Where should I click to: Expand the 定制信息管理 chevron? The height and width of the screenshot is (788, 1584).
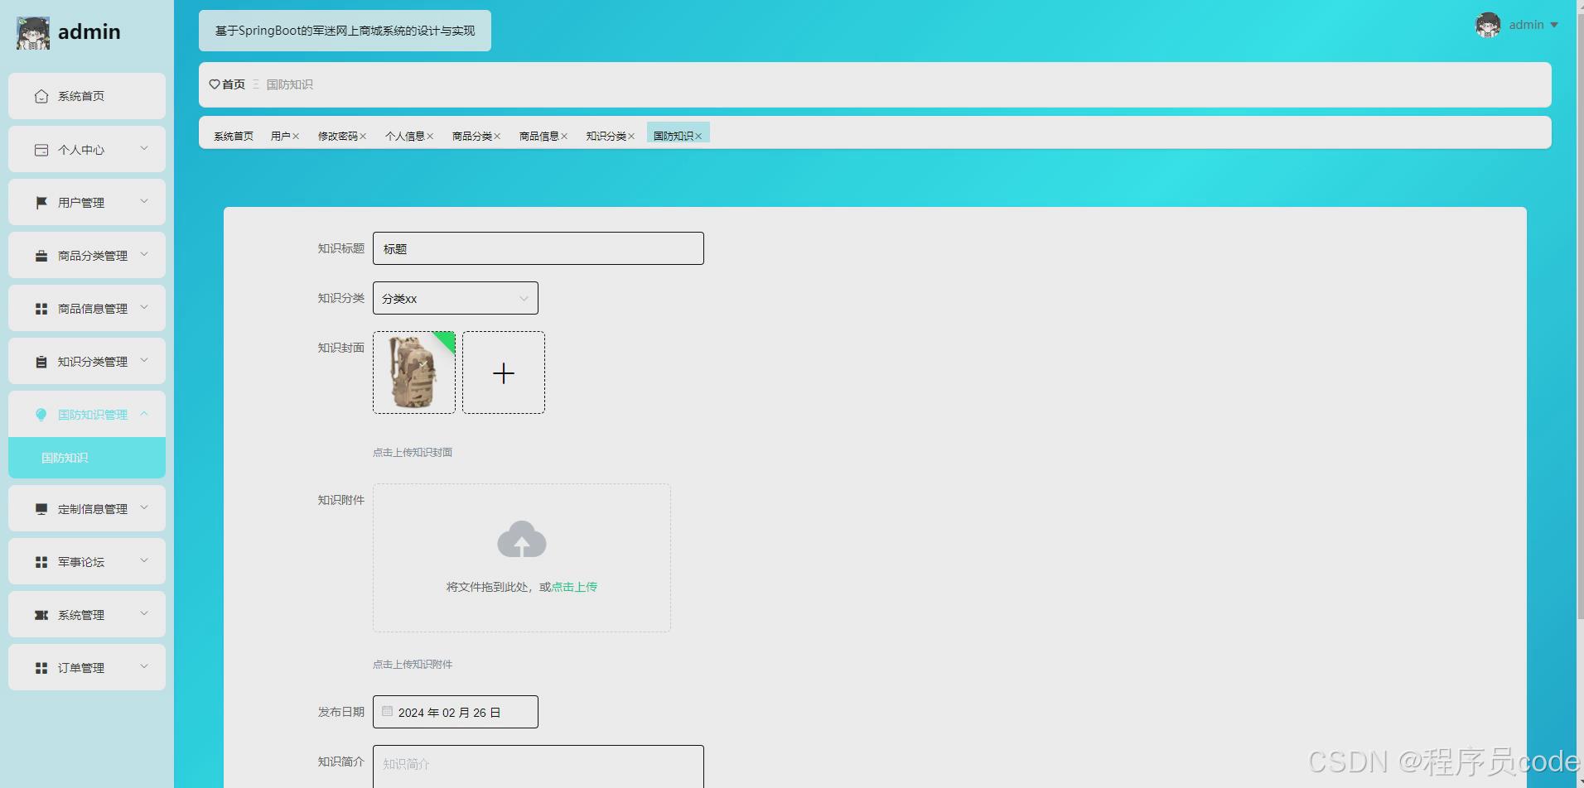[144, 508]
